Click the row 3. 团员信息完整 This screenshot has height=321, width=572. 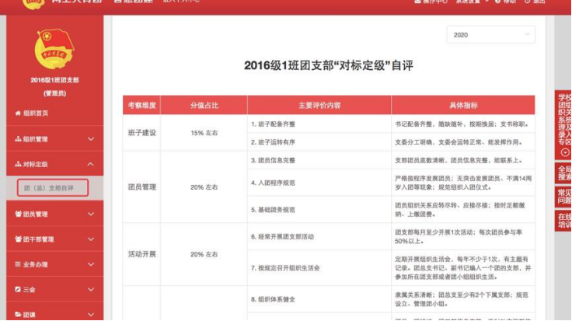[x=319, y=160]
